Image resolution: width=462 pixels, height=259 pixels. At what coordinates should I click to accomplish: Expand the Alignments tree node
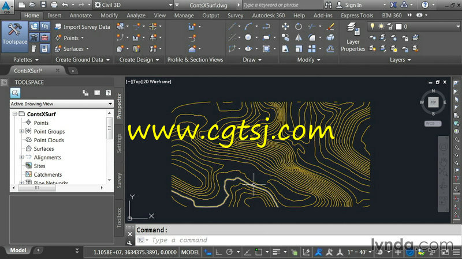pyautogui.click(x=21, y=157)
